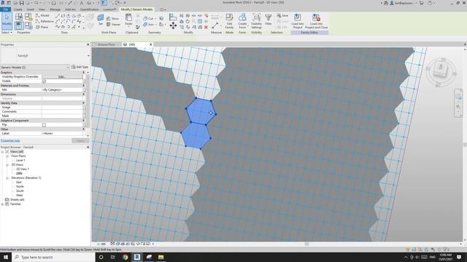Viewport: 467px width, 262px height.
Task: Collapse the Floor Plans tree node
Action: pos(7,156)
